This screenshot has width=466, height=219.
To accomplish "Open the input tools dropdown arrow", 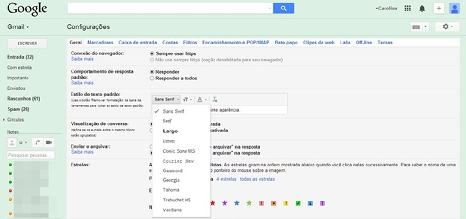I will [x=425, y=27].
